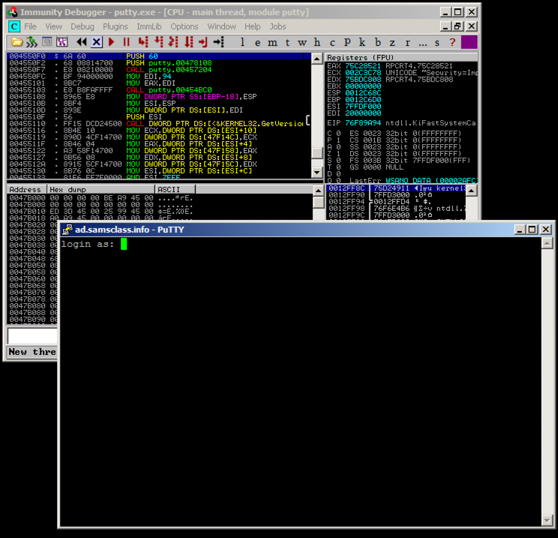Open the ImmLib menu
The height and width of the screenshot is (538, 558).
148,27
